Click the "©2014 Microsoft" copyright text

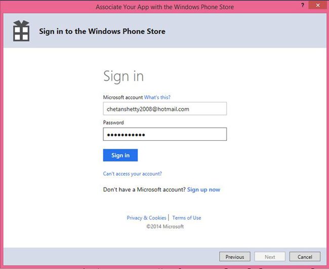[165, 226]
